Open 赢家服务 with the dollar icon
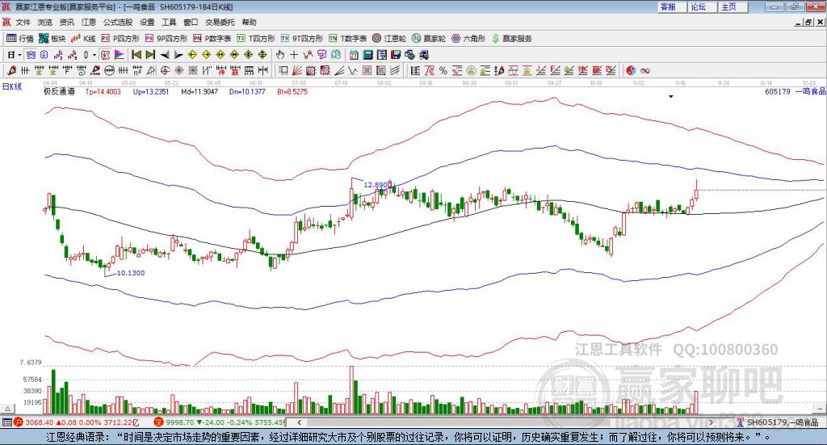827x445 pixels. (x=512, y=39)
